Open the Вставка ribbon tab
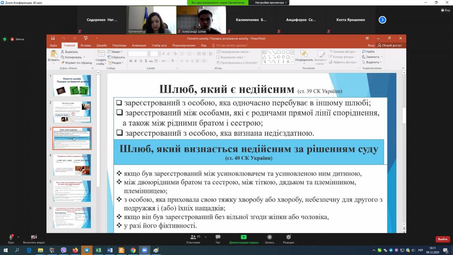This screenshot has height=255, width=453. coord(86,45)
